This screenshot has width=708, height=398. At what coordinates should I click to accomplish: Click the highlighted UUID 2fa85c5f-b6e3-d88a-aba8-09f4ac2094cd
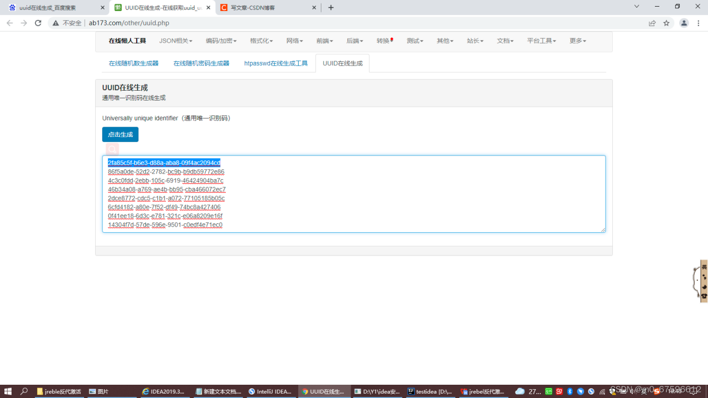click(x=164, y=163)
